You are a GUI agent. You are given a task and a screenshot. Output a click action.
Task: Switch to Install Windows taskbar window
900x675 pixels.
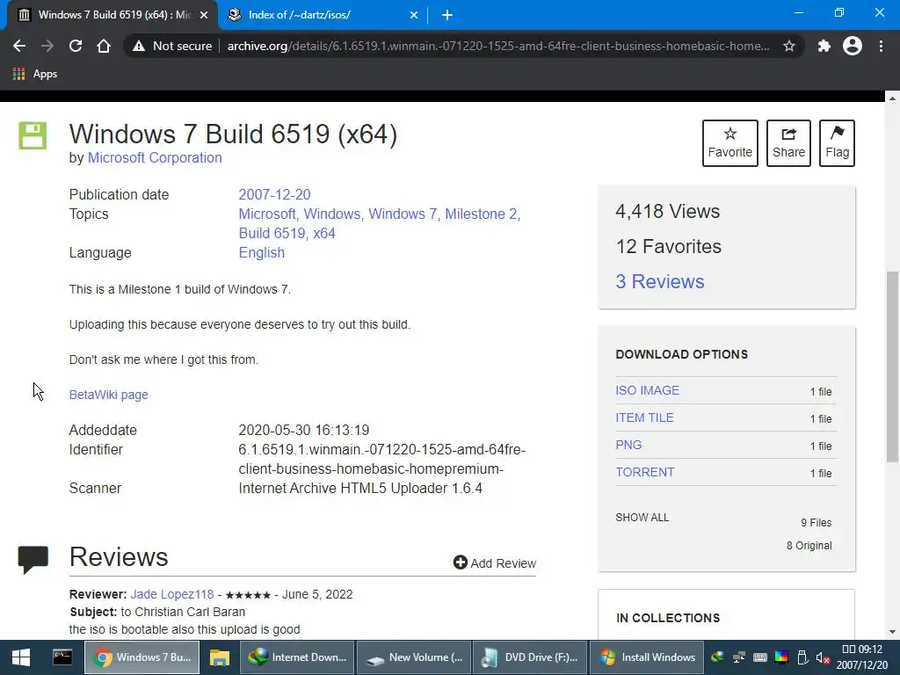(x=647, y=657)
